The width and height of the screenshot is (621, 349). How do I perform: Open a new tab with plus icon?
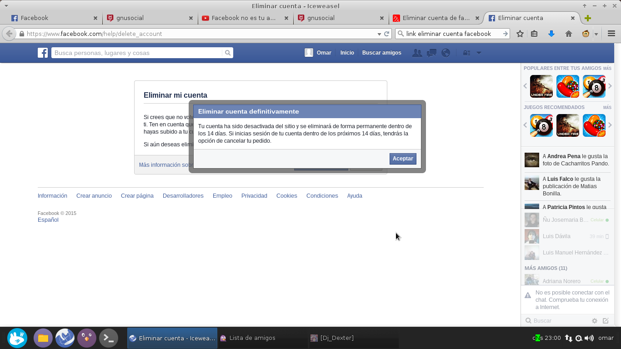[x=588, y=18]
